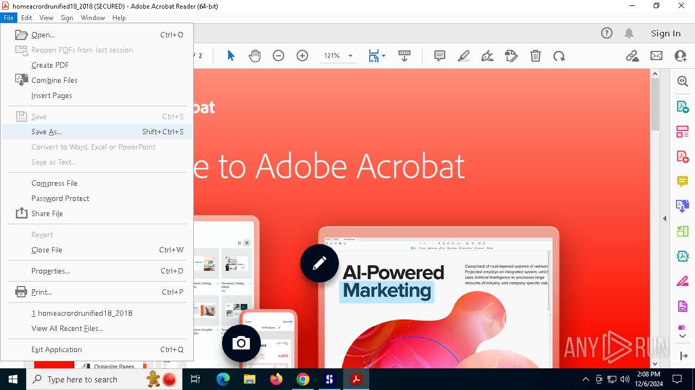Click vertical scrollbar up arrow

tap(655, 74)
